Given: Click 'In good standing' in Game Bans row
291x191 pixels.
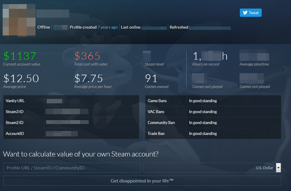Looking at the screenshot, I should pyautogui.click(x=203, y=101).
